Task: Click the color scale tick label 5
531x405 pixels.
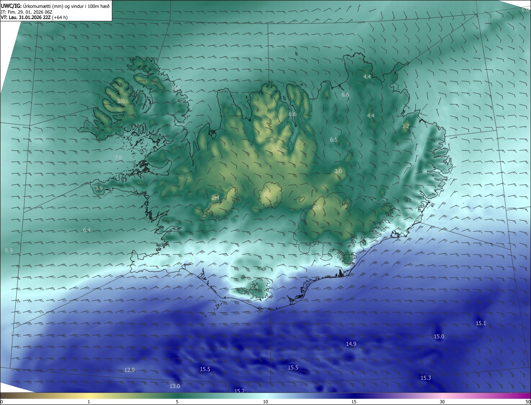Action: 177,402
